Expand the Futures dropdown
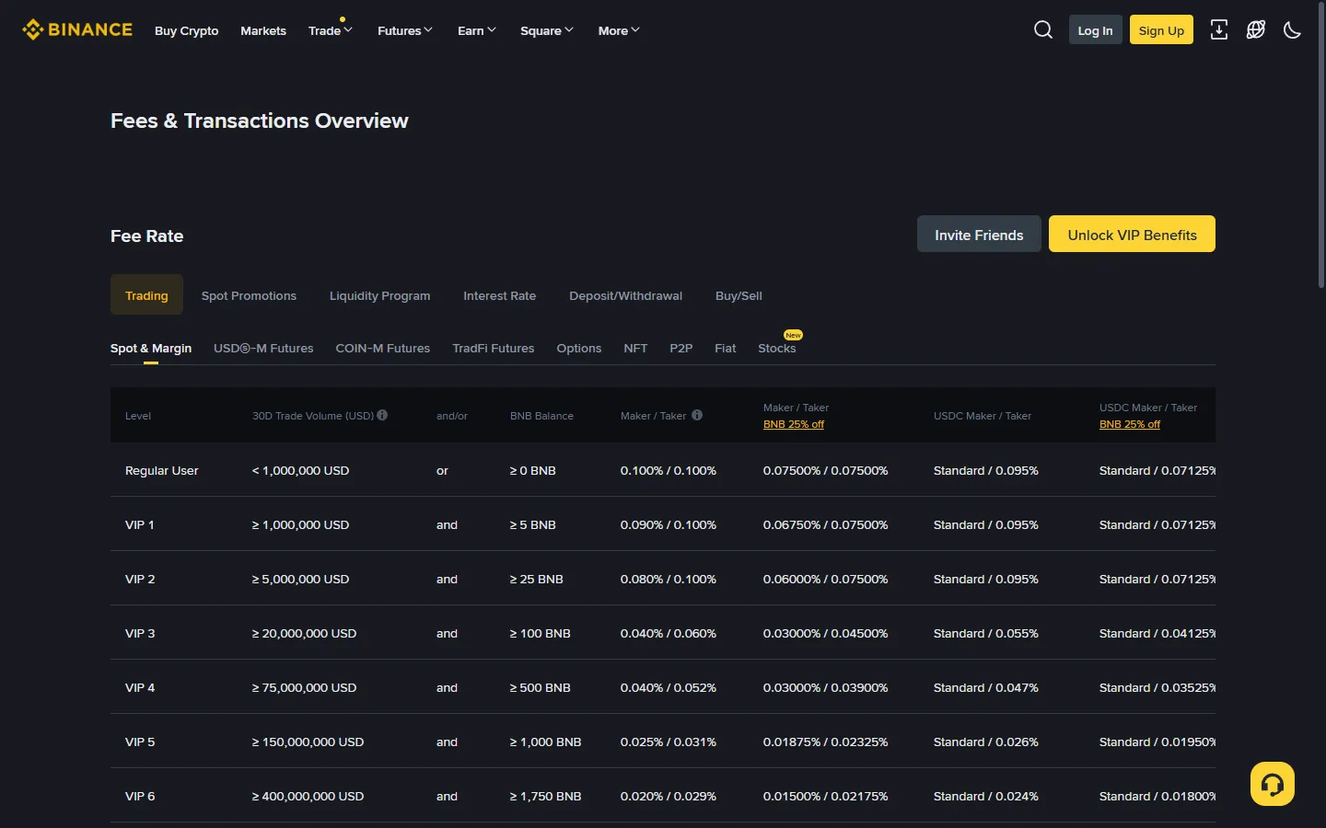Image resolution: width=1326 pixels, height=828 pixels. click(405, 30)
